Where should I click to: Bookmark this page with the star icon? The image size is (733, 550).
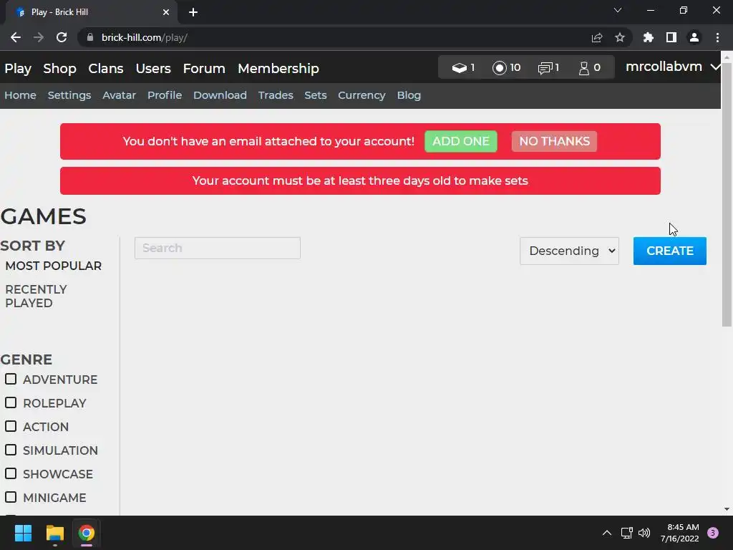[619, 37]
